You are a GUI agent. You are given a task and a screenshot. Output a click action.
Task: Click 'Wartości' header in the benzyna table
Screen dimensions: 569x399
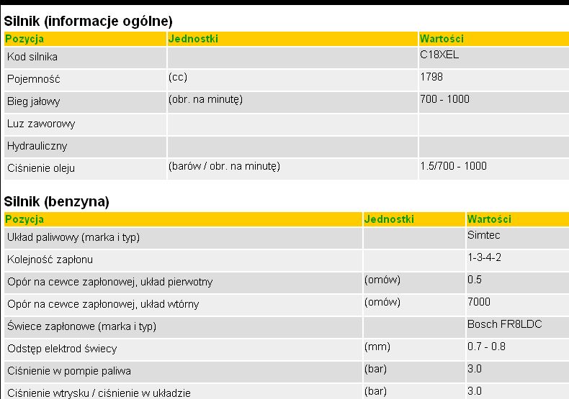tap(489, 219)
